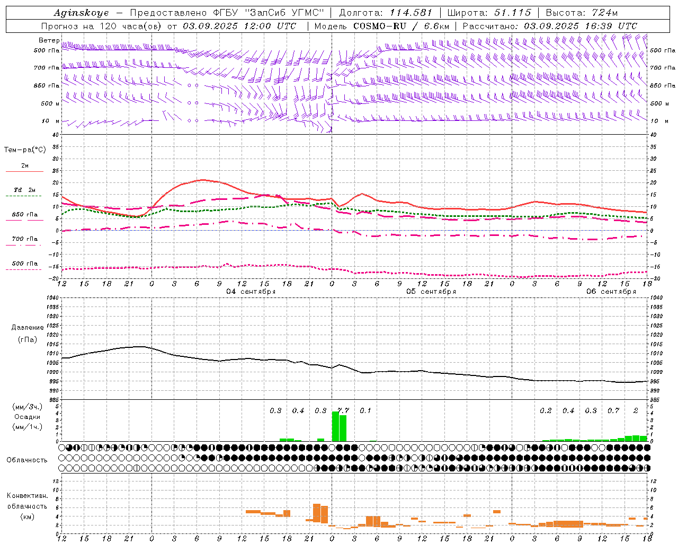Click the Облачность cloudiness label
678x543 pixels.
(27, 460)
